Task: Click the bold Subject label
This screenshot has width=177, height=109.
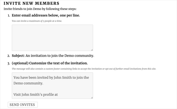Action: 18,56
